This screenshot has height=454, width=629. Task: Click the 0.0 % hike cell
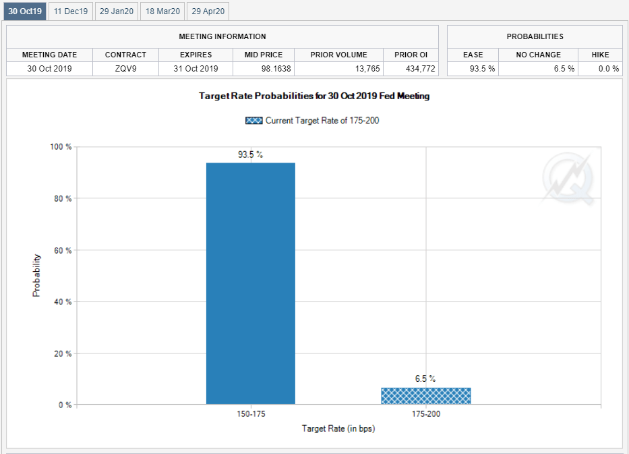click(600, 69)
